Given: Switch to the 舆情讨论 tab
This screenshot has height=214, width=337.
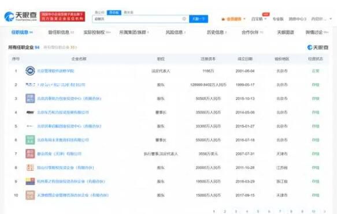Looking at the screenshot, I should point(317,32).
